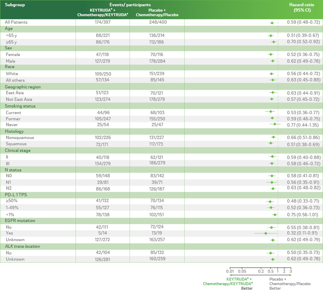This screenshot has width=323, height=298.
Task: Click the 0.77 (0.44-1.35) hazard ratio value
Action: 303,125
